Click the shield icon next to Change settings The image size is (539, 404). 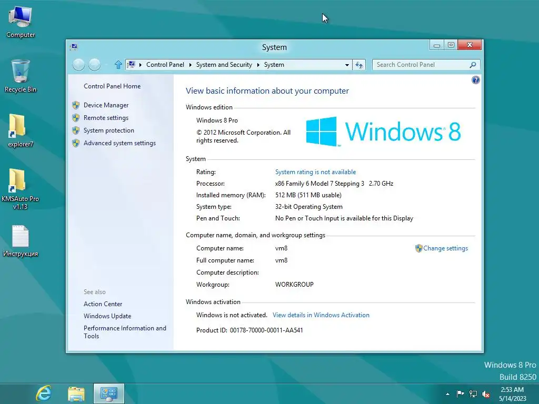[x=418, y=248]
